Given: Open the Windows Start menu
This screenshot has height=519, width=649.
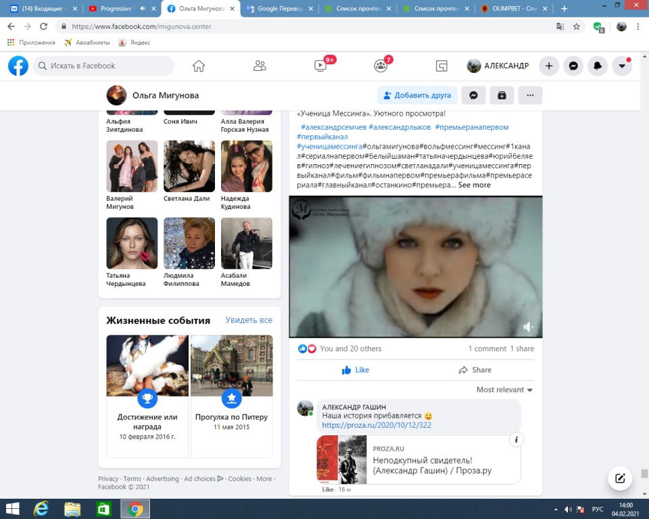Looking at the screenshot, I should [x=12, y=509].
